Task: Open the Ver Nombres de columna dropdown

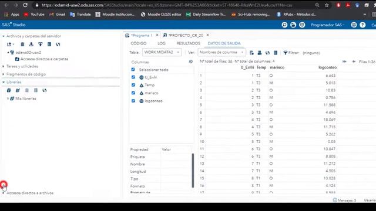Action: pos(221,52)
